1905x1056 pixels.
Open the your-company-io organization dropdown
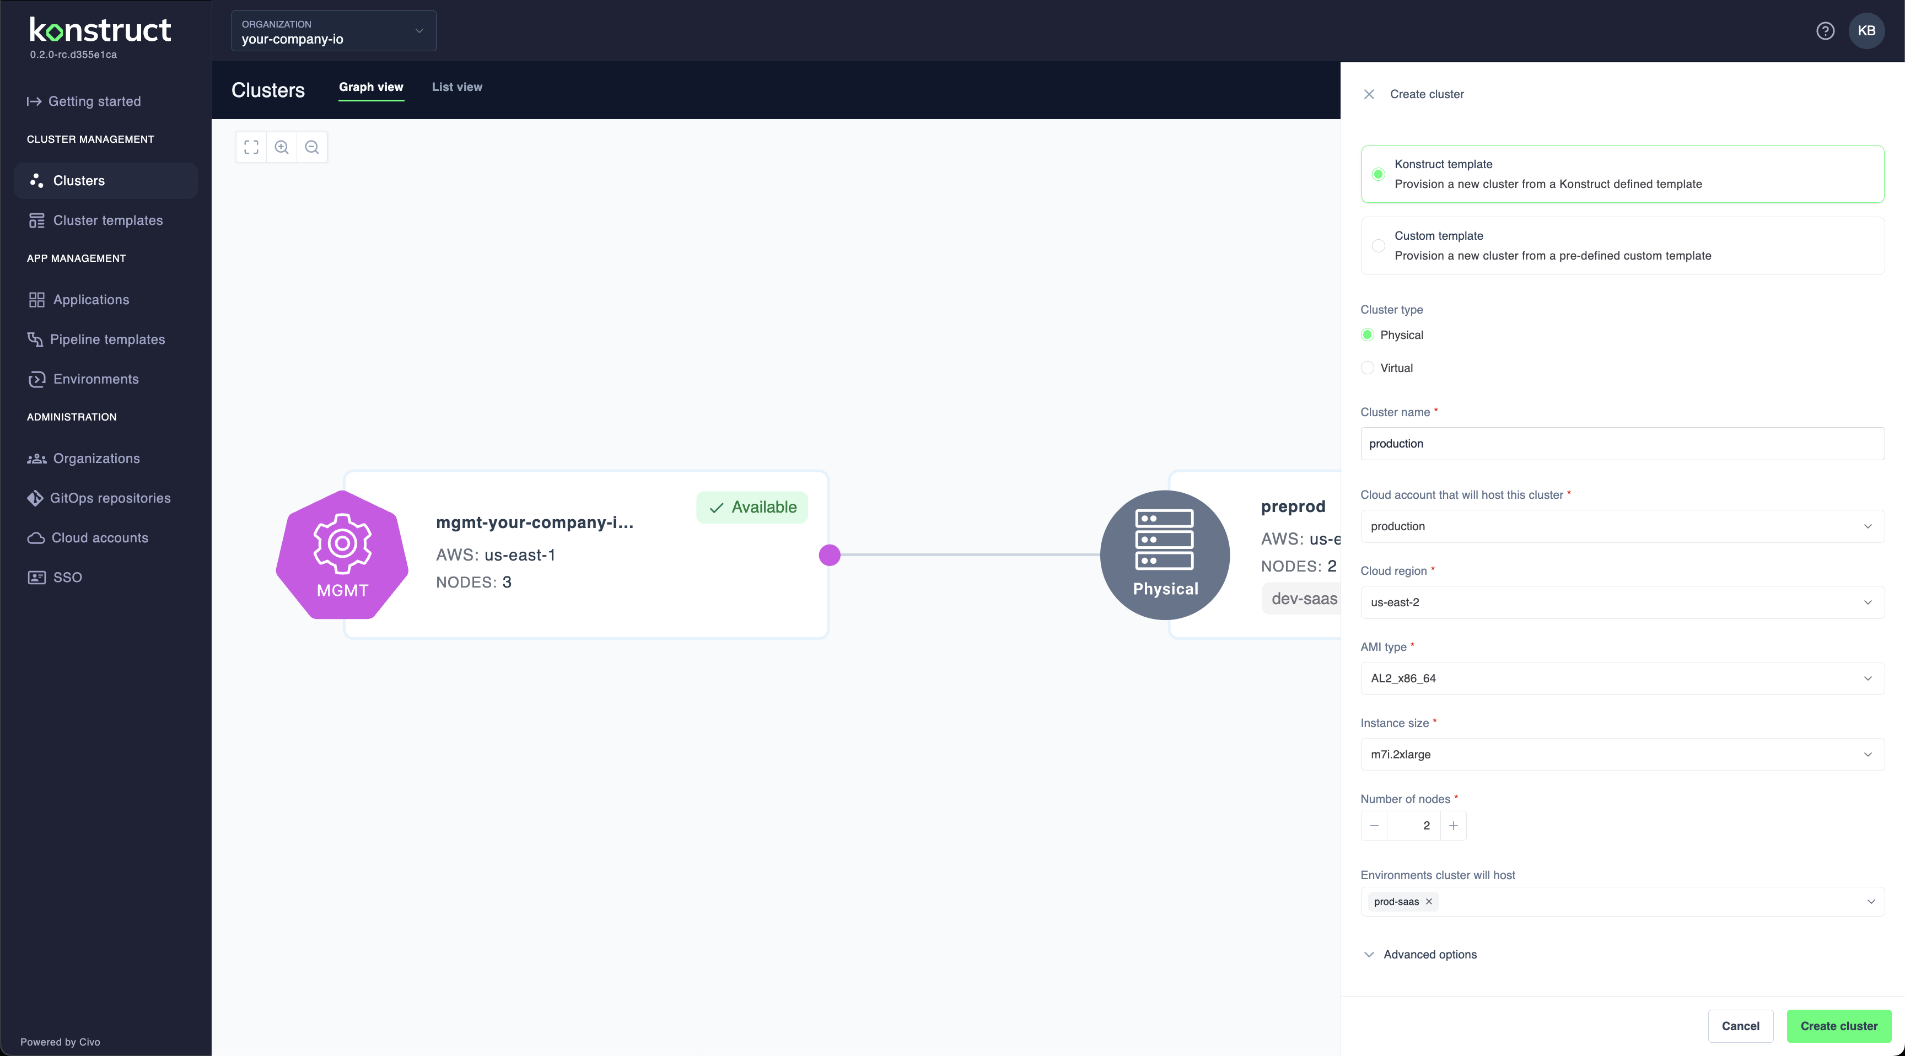(x=333, y=31)
